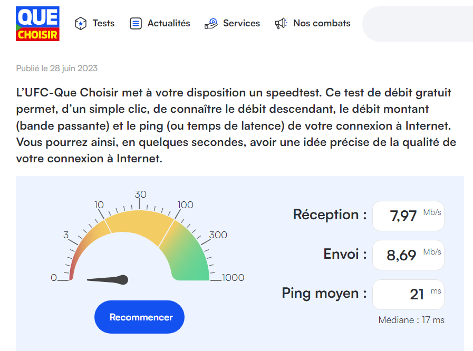Click the QUE CHOISIR logo
The image size is (473, 351).
pos(37,23)
